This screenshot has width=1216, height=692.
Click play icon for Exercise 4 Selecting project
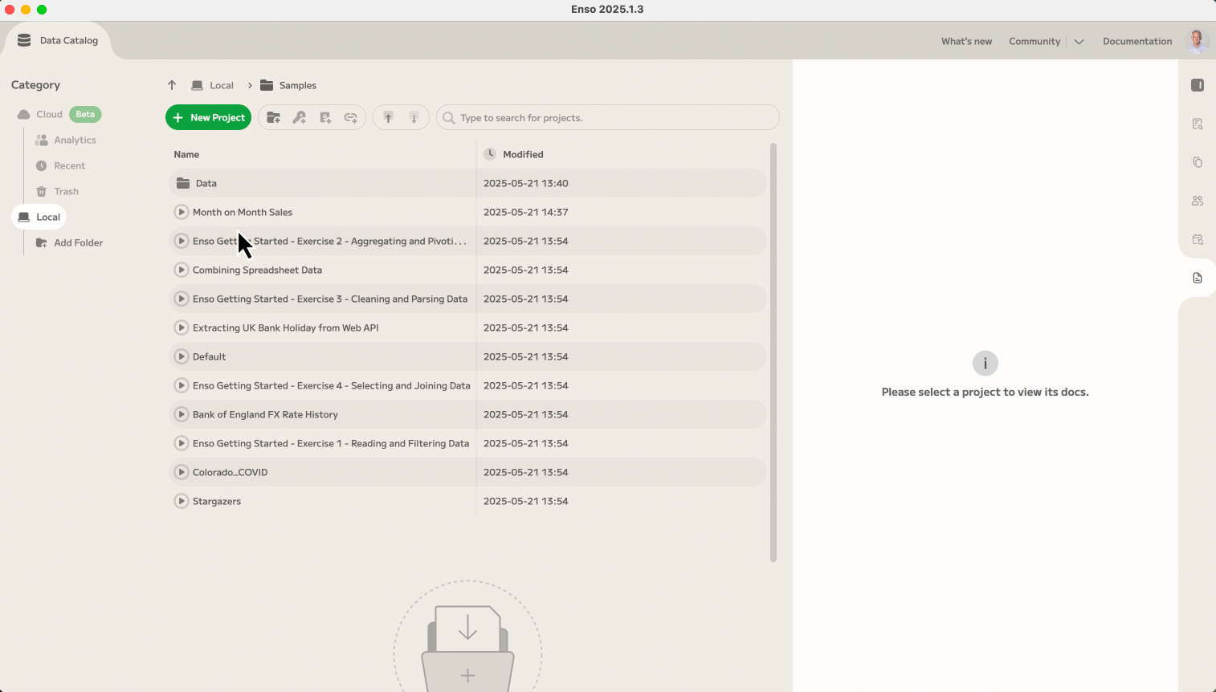(x=182, y=385)
